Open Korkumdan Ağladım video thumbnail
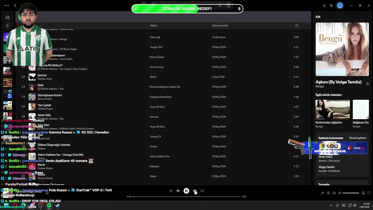 (x=333, y=109)
